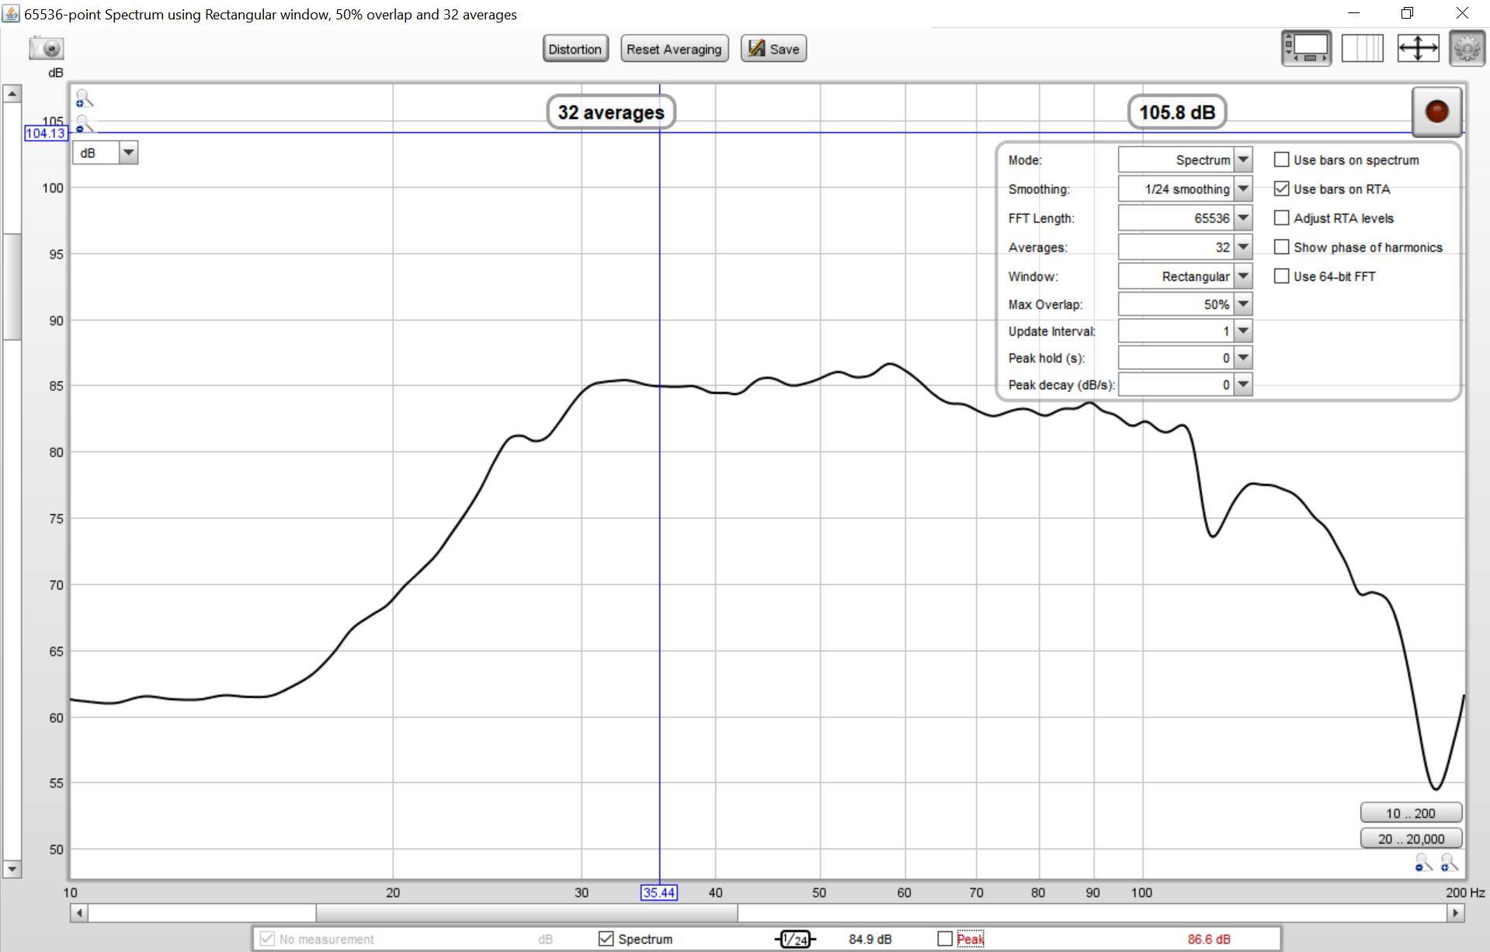Start recording with the red record button
The width and height of the screenshot is (1490, 952).
click(1436, 111)
